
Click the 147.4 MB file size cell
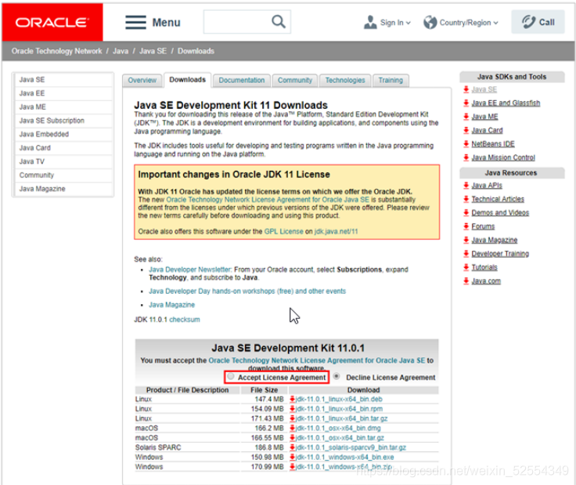click(269, 399)
